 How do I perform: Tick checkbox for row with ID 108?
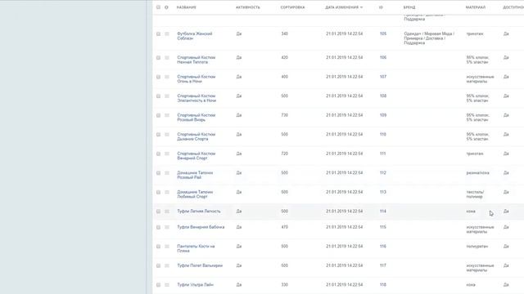point(158,96)
